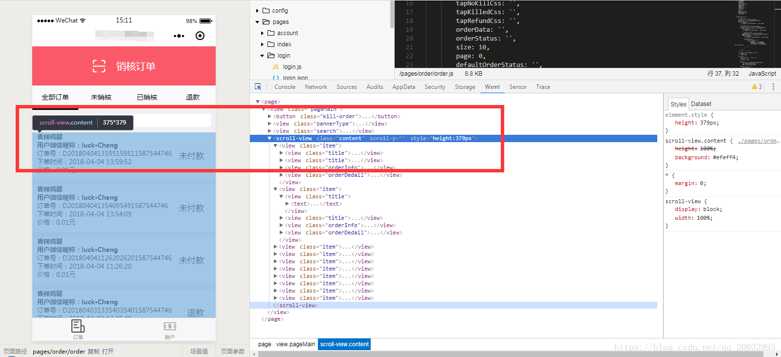Open the Security tab
Image resolution: width=781 pixels, height=357 pixels.
click(x=435, y=87)
